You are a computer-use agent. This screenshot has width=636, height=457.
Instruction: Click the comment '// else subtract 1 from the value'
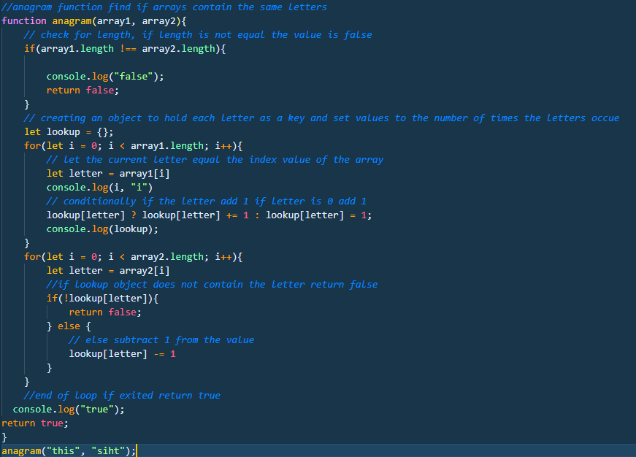click(x=161, y=339)
